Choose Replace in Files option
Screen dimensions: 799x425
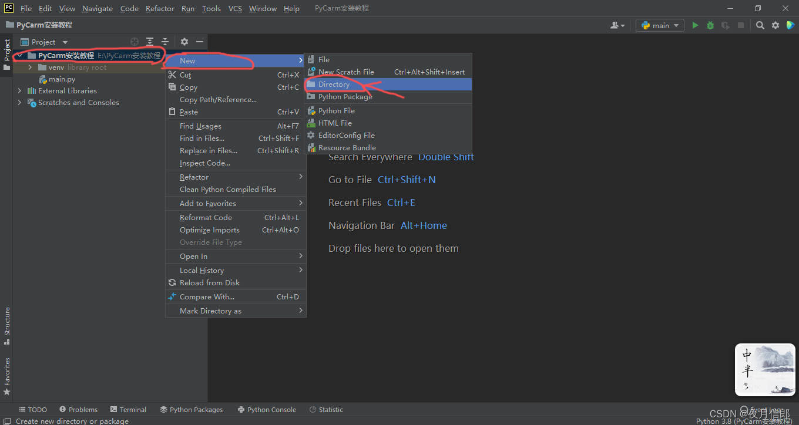[x=235, y=151]
